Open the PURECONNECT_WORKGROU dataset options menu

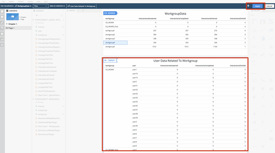pyautogui.click(x=63, y=99)
